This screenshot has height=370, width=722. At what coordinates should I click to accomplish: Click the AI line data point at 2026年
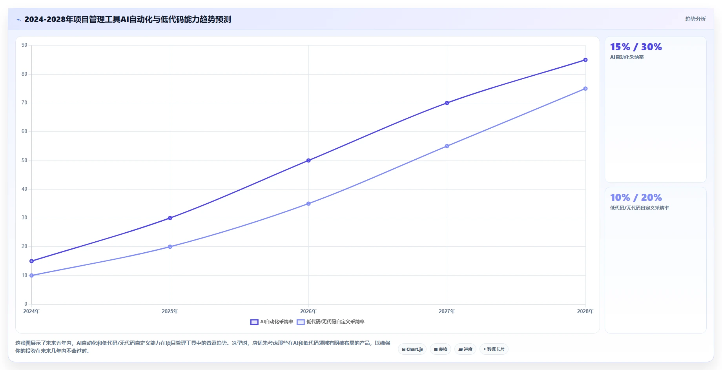coord(308,160)
